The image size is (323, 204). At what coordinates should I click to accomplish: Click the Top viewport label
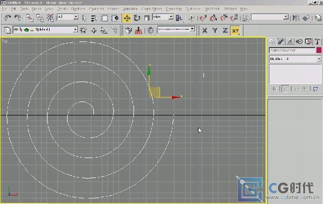click(x=4, y=41)
